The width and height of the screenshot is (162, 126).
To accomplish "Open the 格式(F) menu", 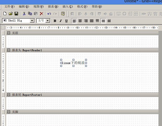I will pos(82,7).
